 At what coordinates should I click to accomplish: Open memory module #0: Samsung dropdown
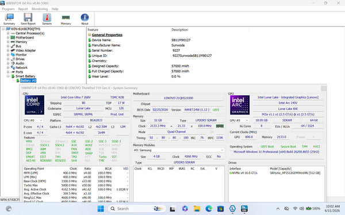click(x=178, y=150)
